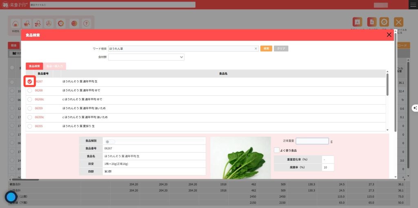This screenshot has height=208, width=418.
Task: Check the よく使う食品 checkbox
Action: coord(277,150)
